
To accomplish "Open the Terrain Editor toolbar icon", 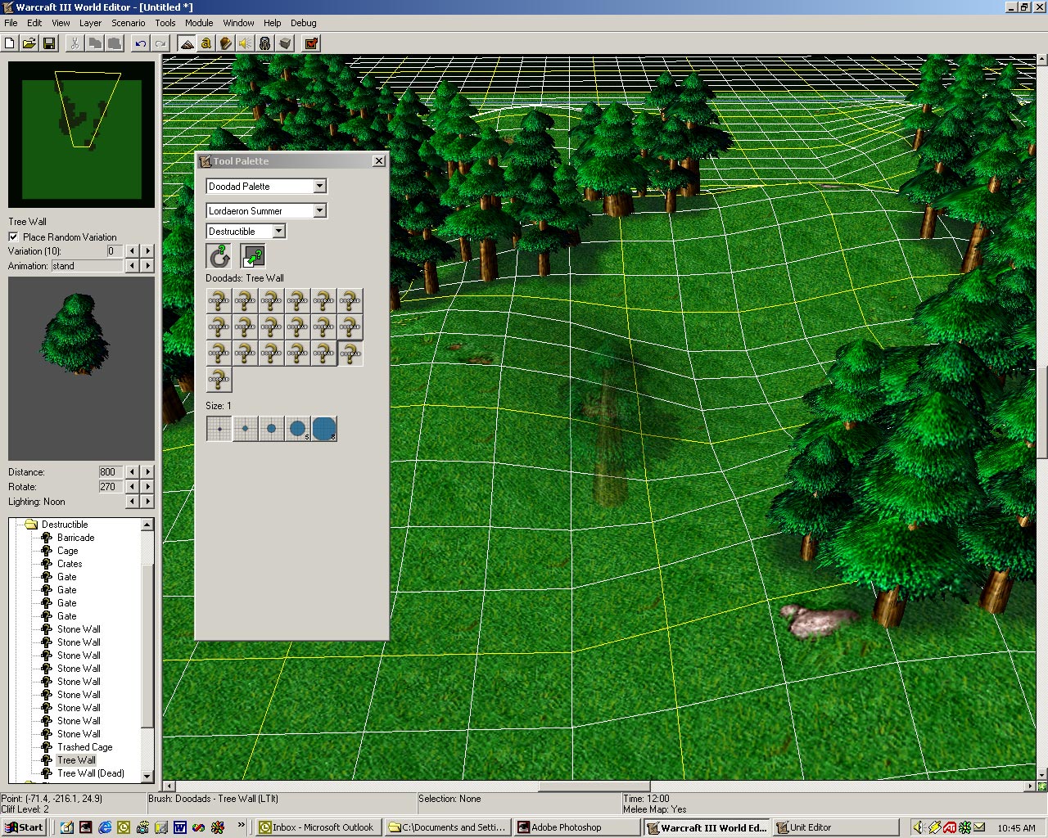I will (x=187, y=43).
